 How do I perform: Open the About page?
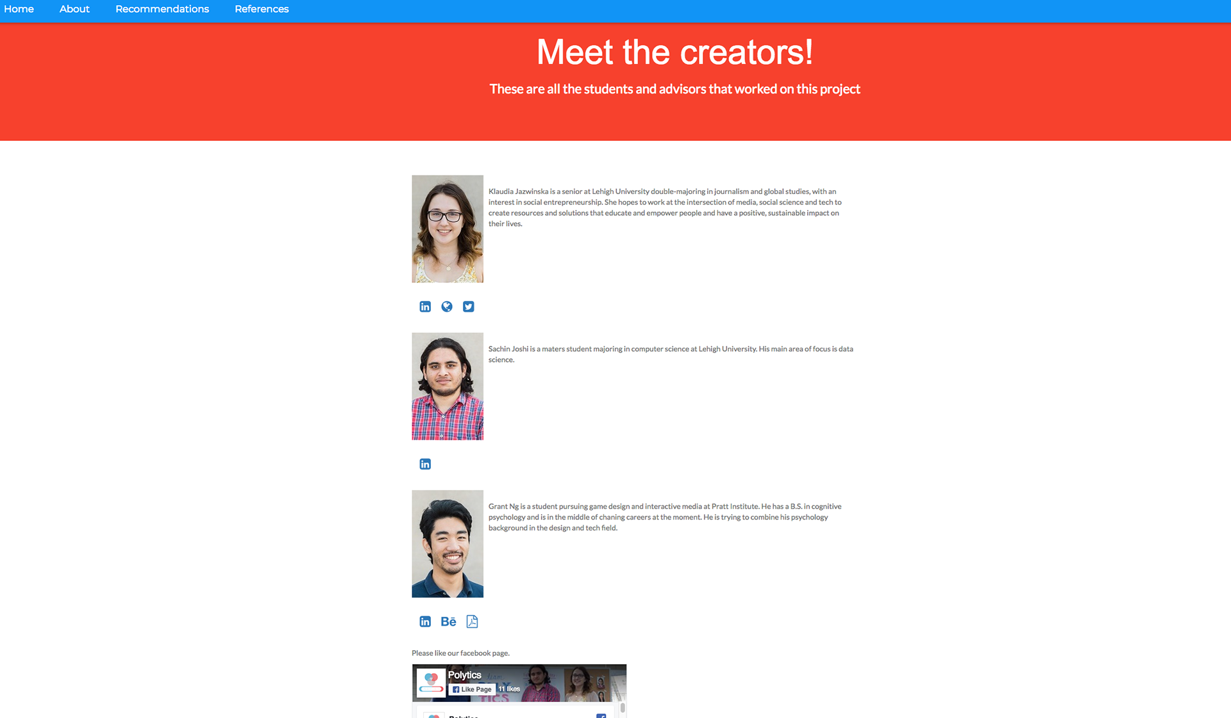click(x=74, y=9)
